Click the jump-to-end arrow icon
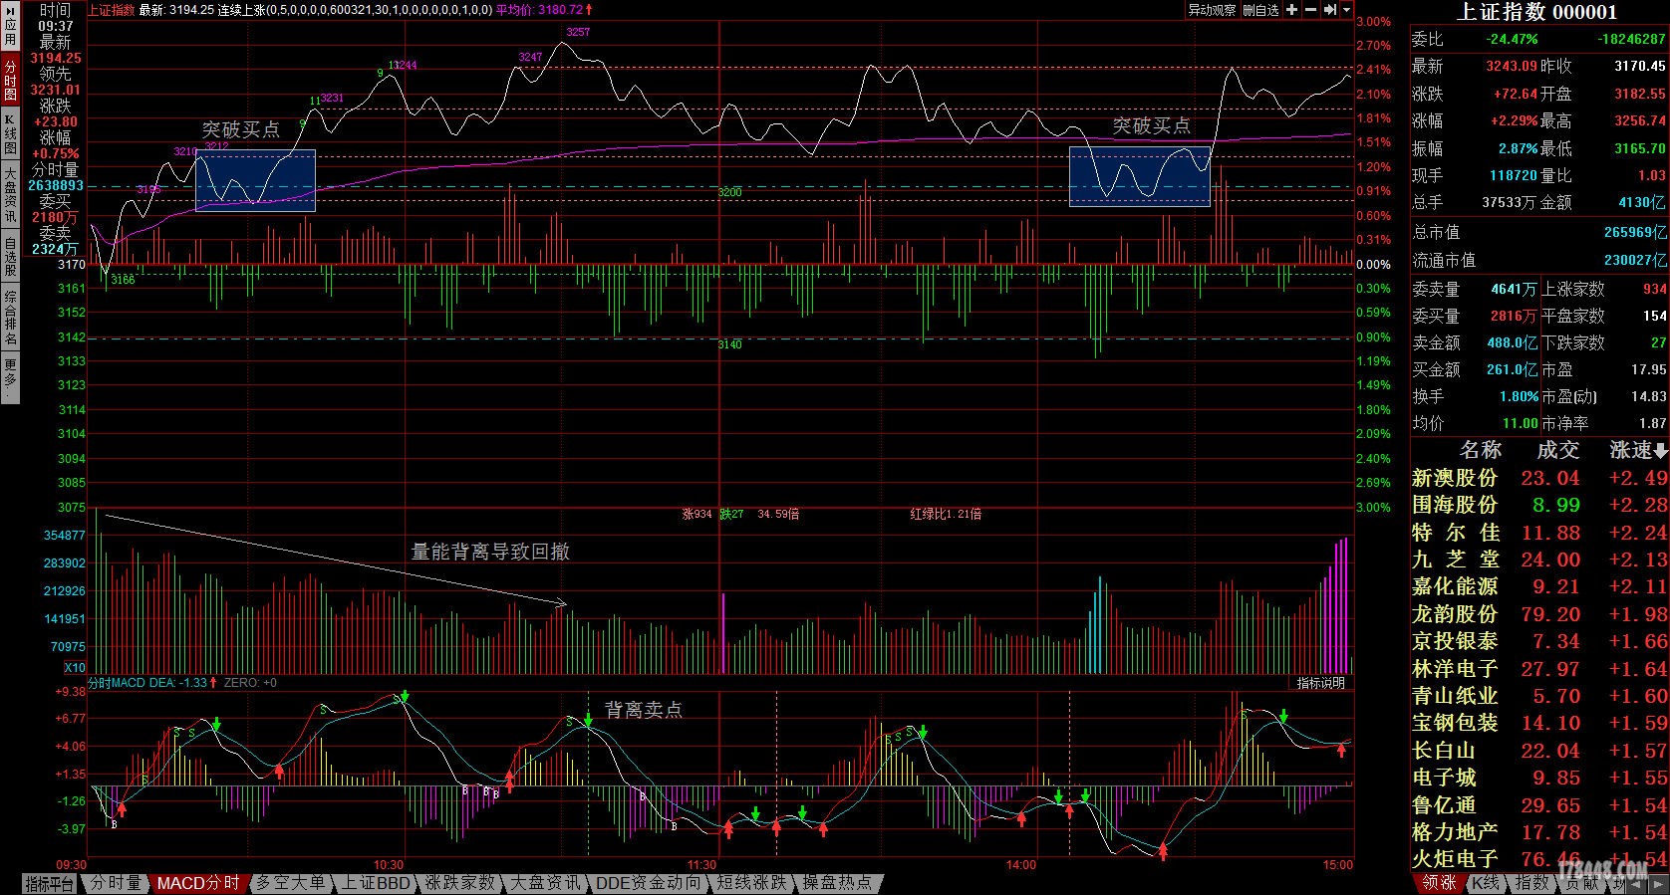Image resolution: width=1670 pixels, height=895 pixels. tap(1329, 10)
